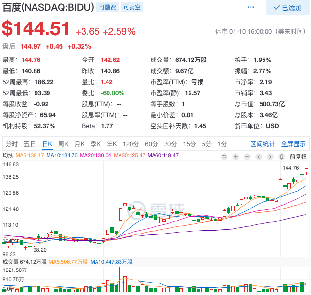Click the Beta value 1.77
The height and width of the screenshot is (295, 311).
107,126
